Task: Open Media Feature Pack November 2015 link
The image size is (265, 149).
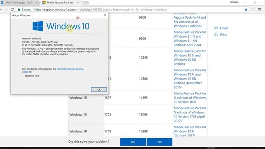Action: tap(190, 79)
